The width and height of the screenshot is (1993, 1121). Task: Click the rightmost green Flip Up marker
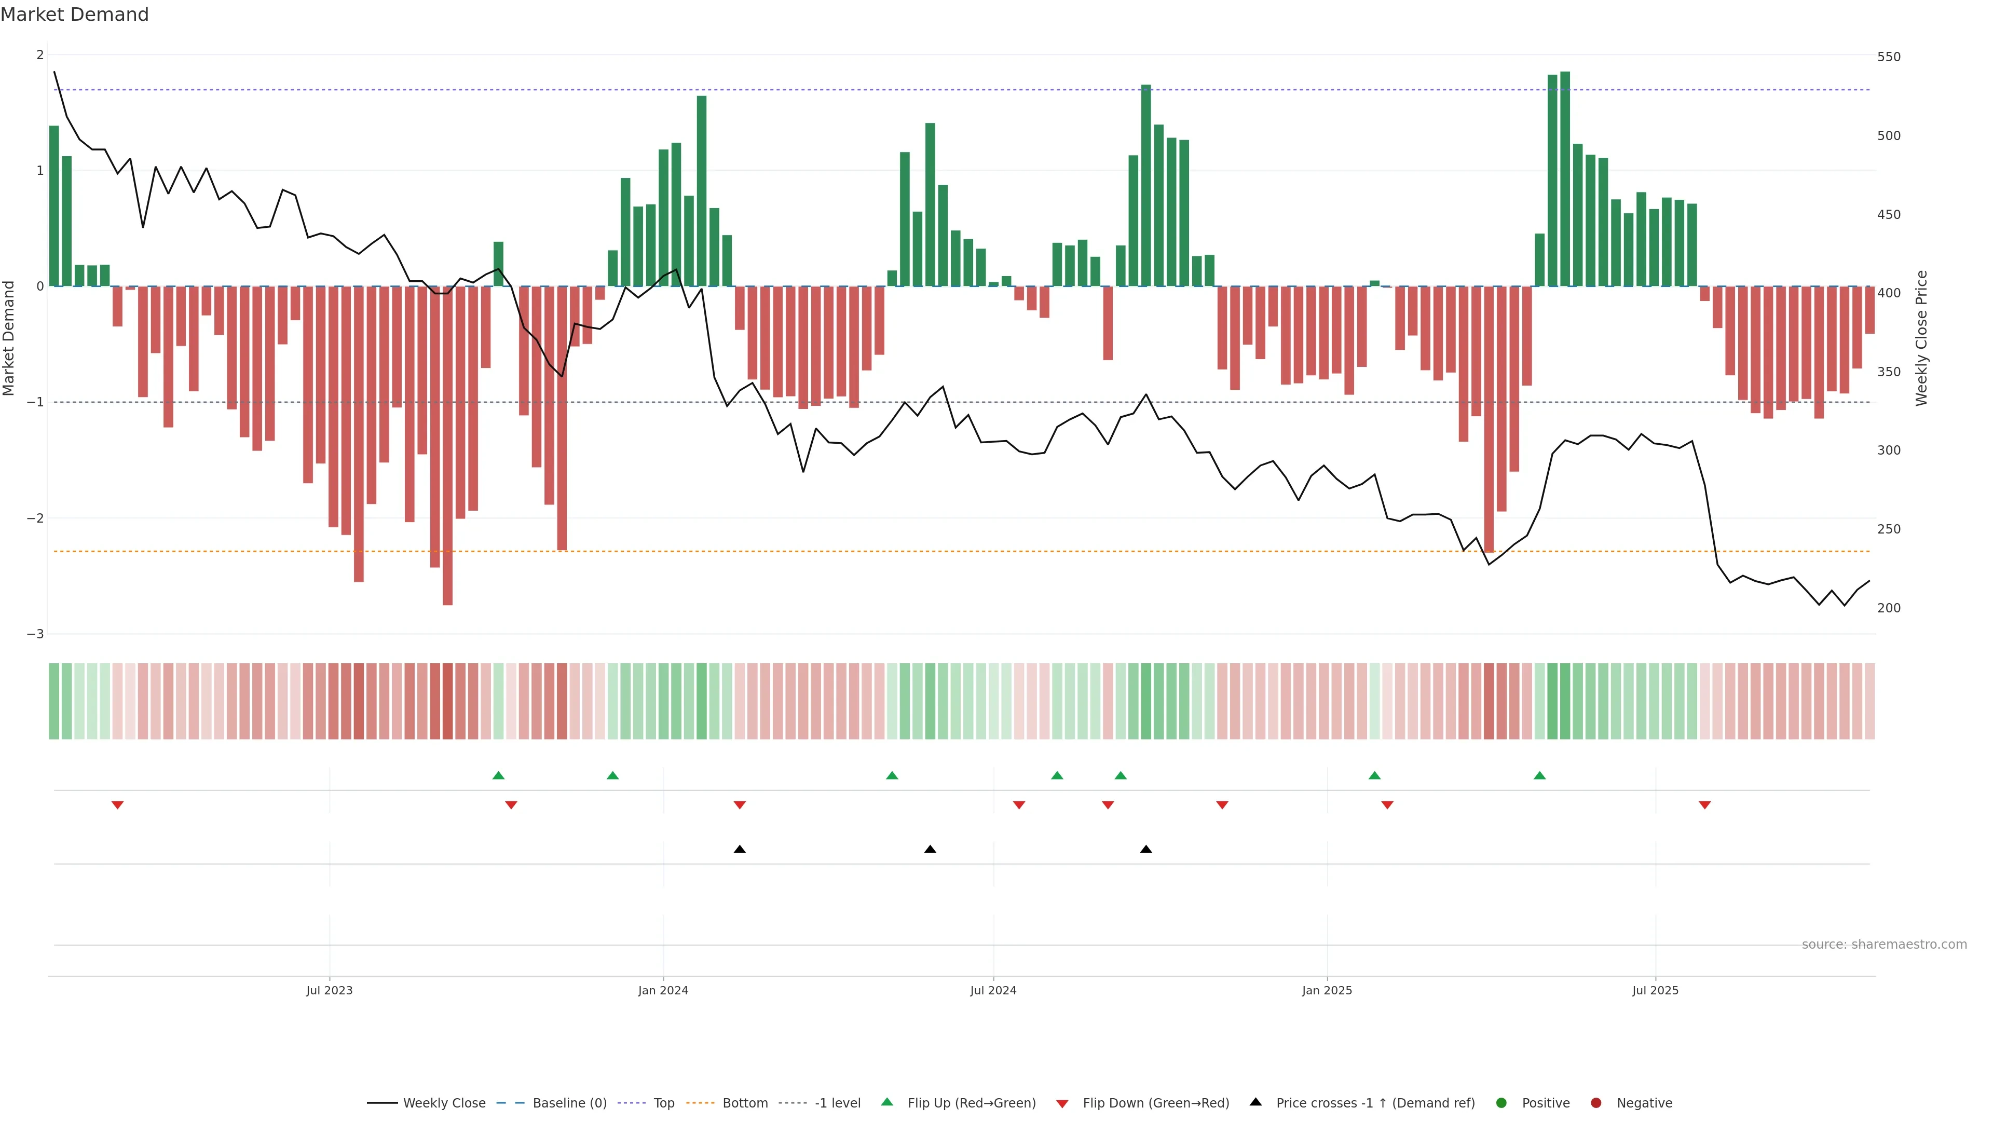click(x=1539, y=775)
